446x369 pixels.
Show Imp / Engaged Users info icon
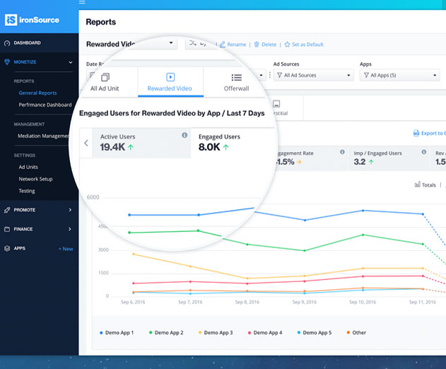(424, 152)
